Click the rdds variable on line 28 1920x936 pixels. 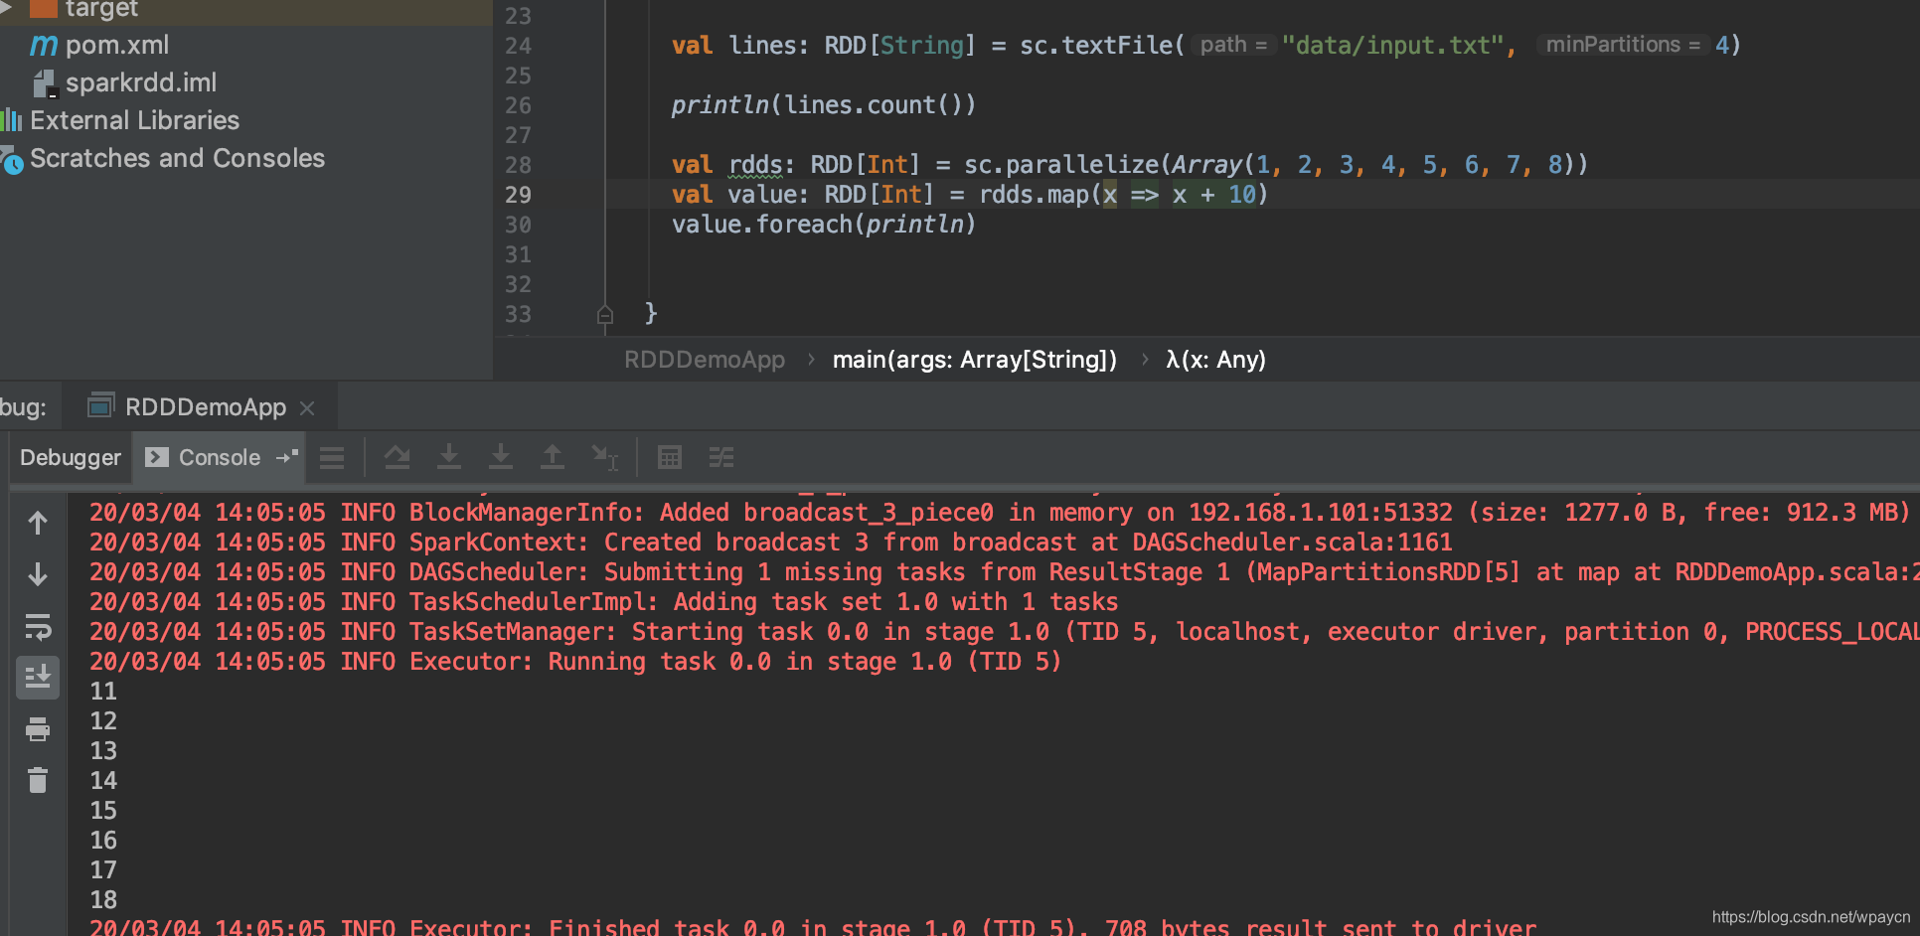(x=755, y=165)
